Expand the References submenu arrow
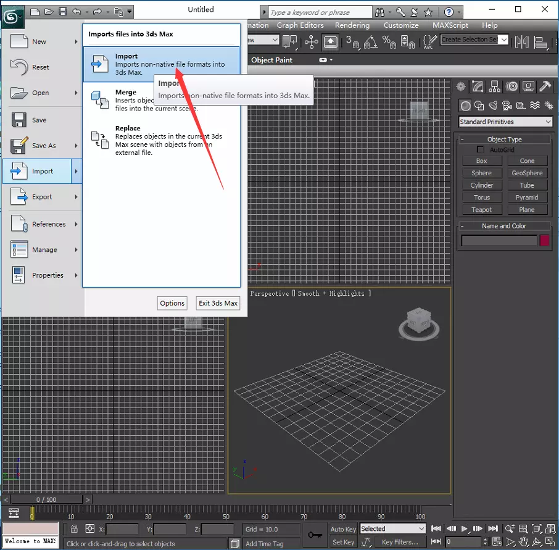The image size is (559, 550). click(77, 224)
